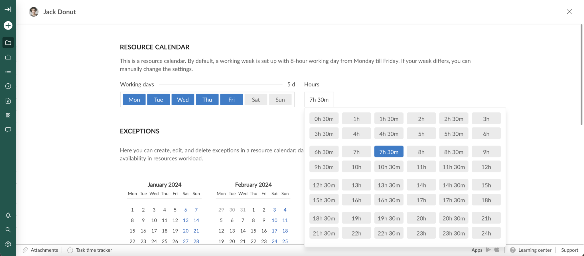Select February 3 in the exceptions calendar

[x=274, y=210]
